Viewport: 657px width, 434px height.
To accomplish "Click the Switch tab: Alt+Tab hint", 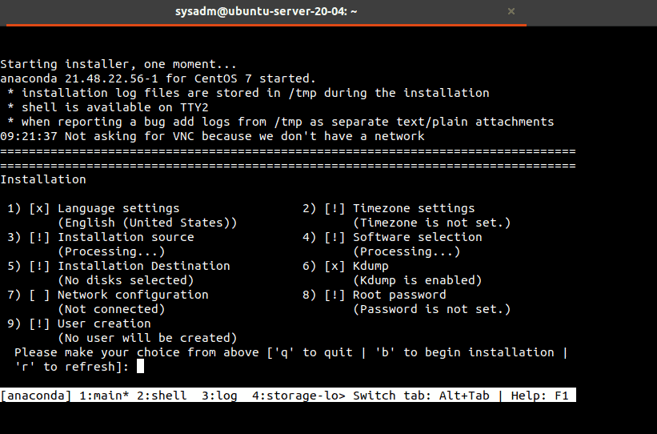I will click(421, 396).
